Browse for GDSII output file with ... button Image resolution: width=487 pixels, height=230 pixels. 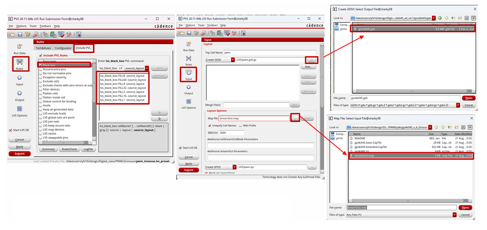point(312,60)
